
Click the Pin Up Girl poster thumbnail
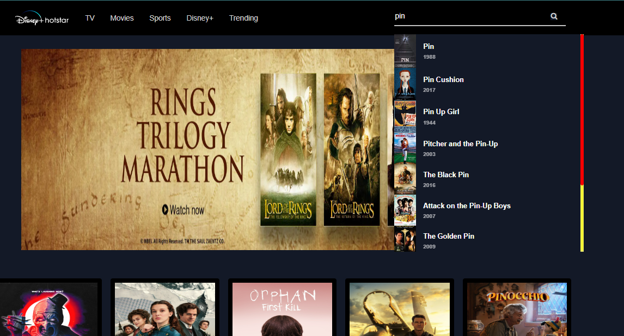(405, 116)
